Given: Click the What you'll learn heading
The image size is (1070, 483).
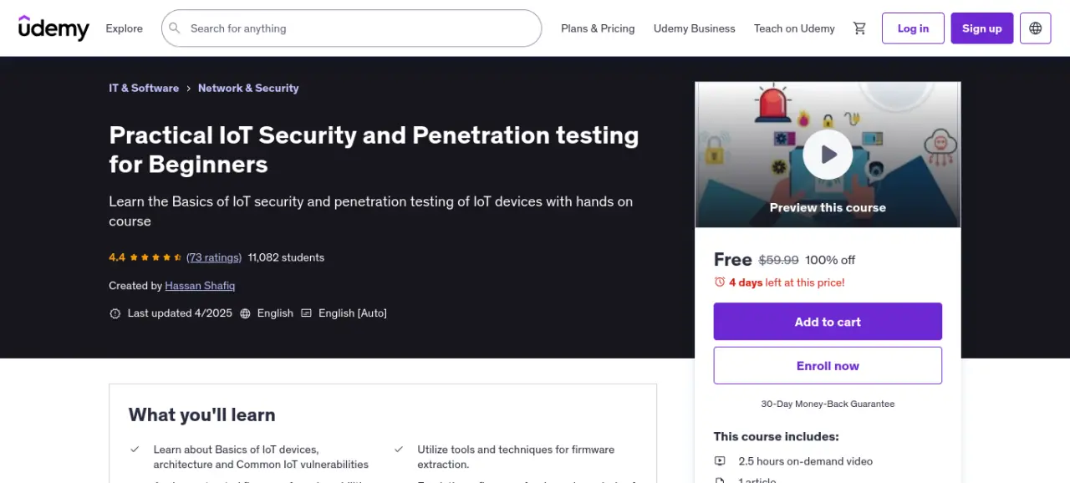Looking at the screenshot, I should pos(201,414).
